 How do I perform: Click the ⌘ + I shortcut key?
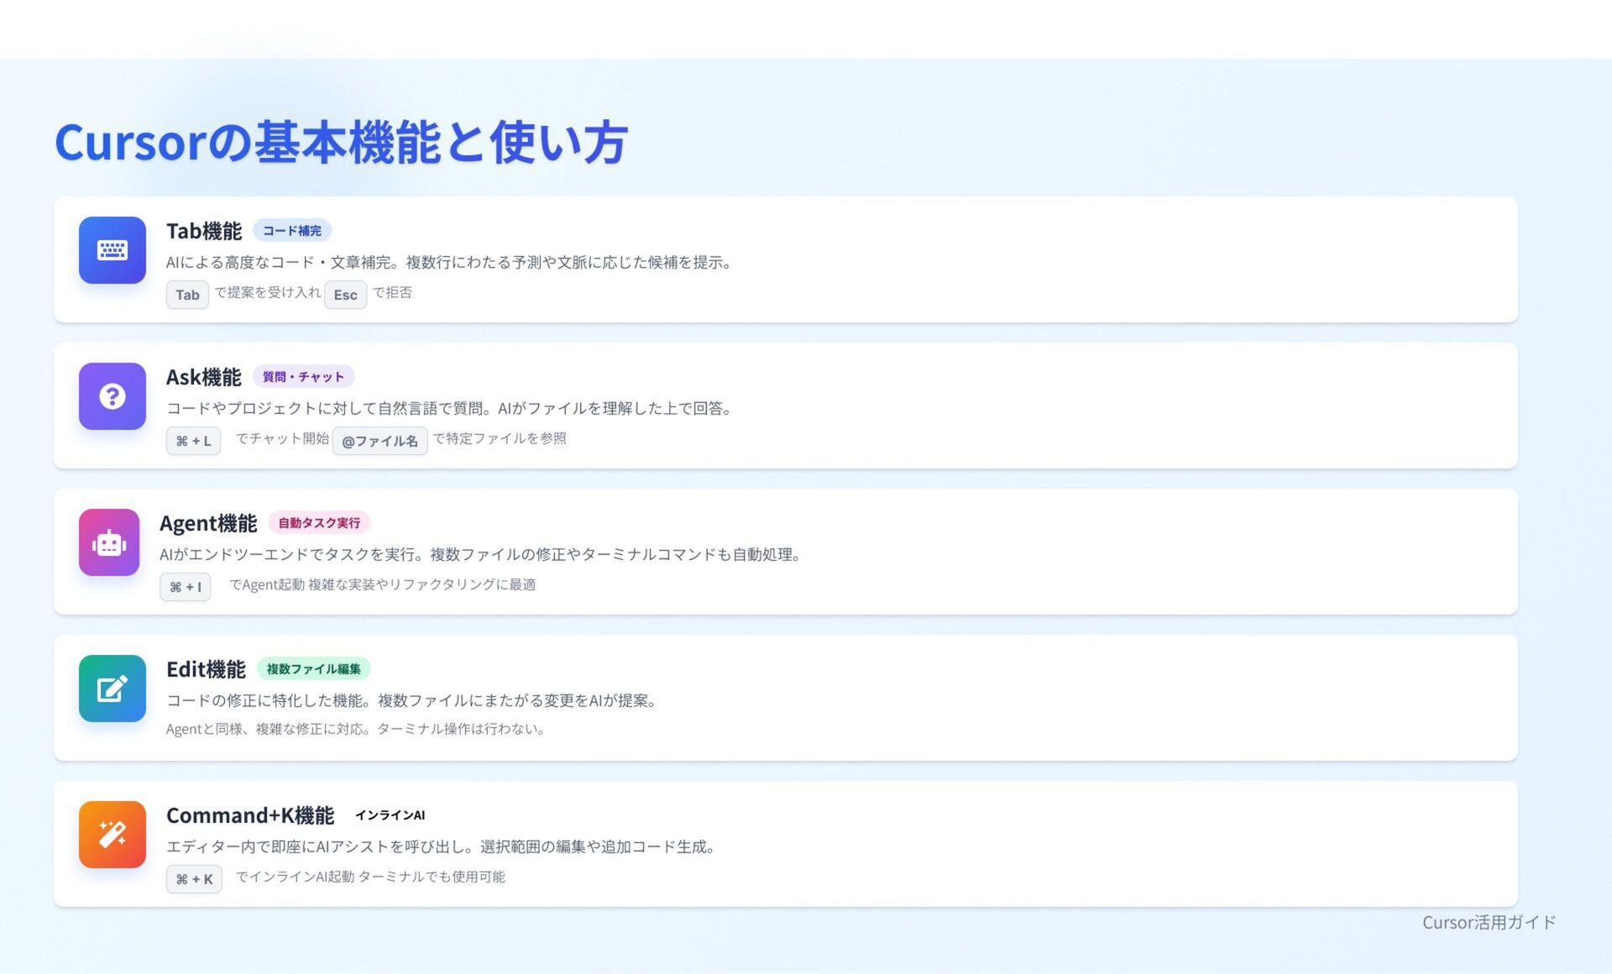tap(186, 587)
